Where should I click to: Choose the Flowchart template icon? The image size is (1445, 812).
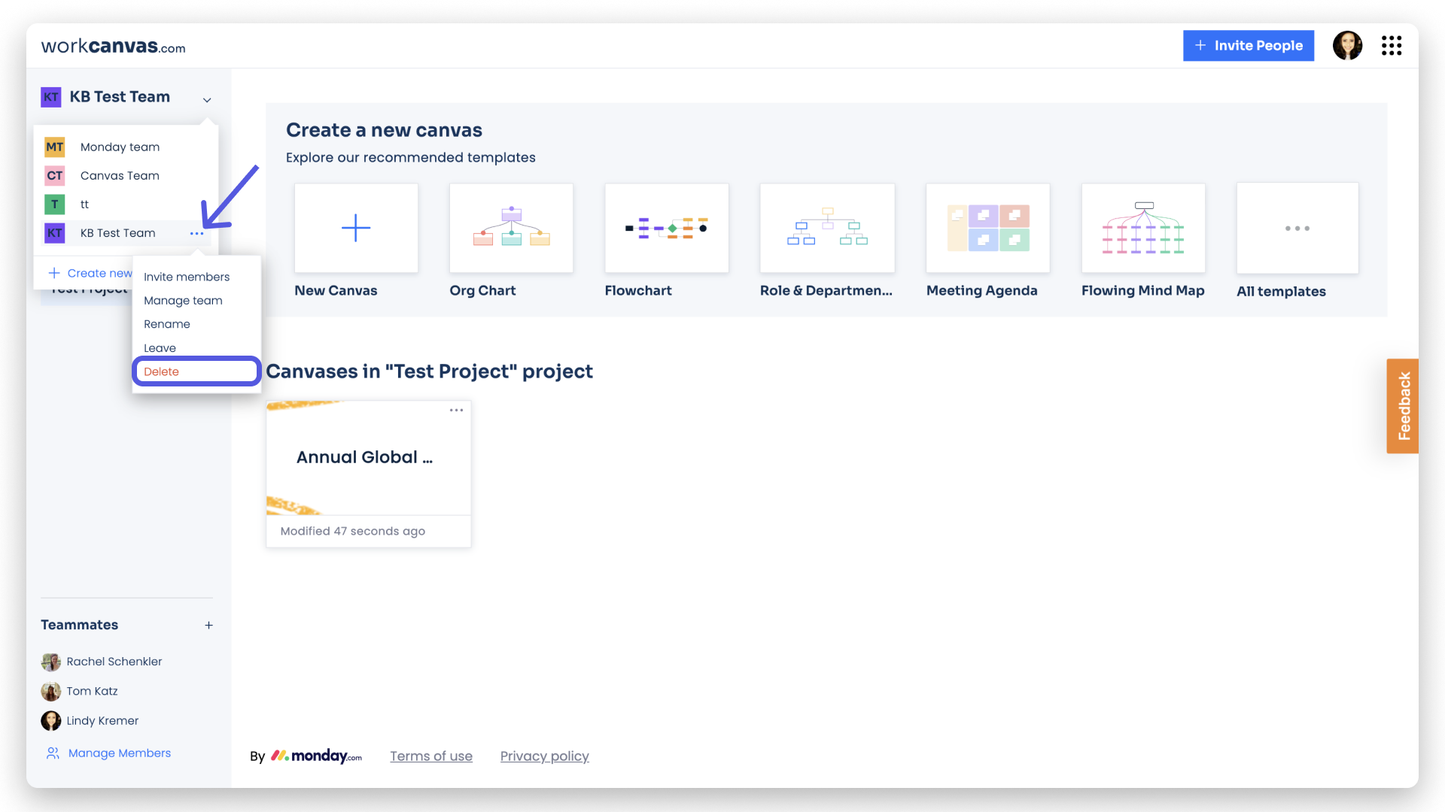pyautogui.click(x=666, y=228)
